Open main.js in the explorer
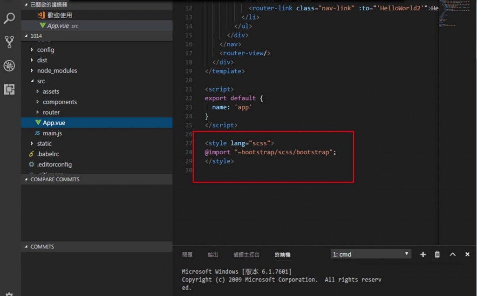Screen dimensions: 477x296 coord(97,133)
